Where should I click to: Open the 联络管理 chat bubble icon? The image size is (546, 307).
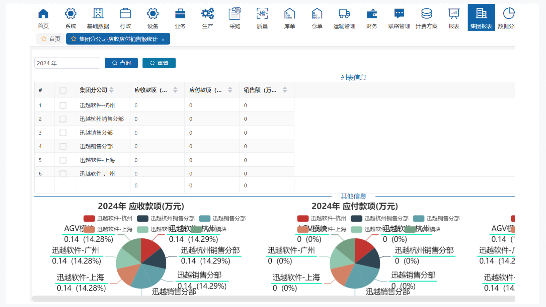click(x=399, y=14)
